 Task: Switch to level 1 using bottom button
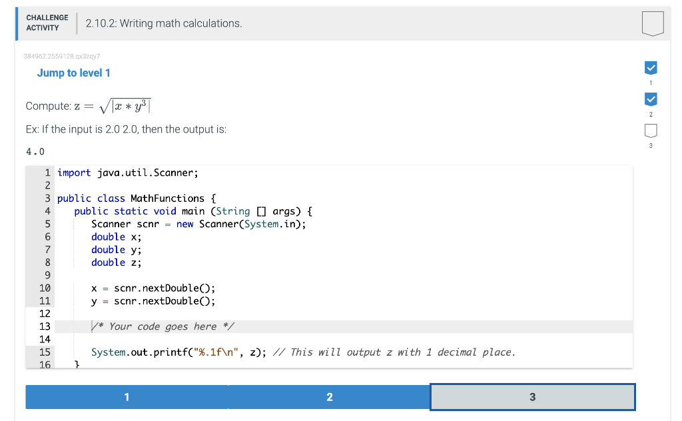[x=126, y=396]
